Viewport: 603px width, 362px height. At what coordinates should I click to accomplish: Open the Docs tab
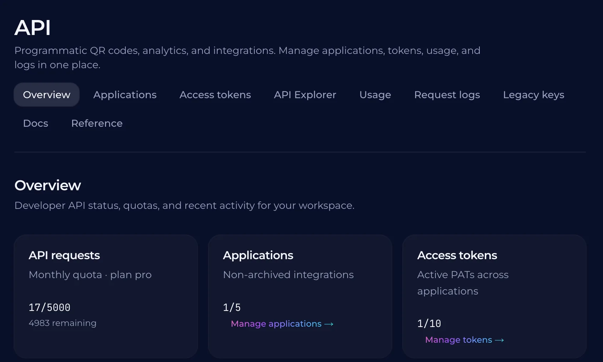click(35, 123)
